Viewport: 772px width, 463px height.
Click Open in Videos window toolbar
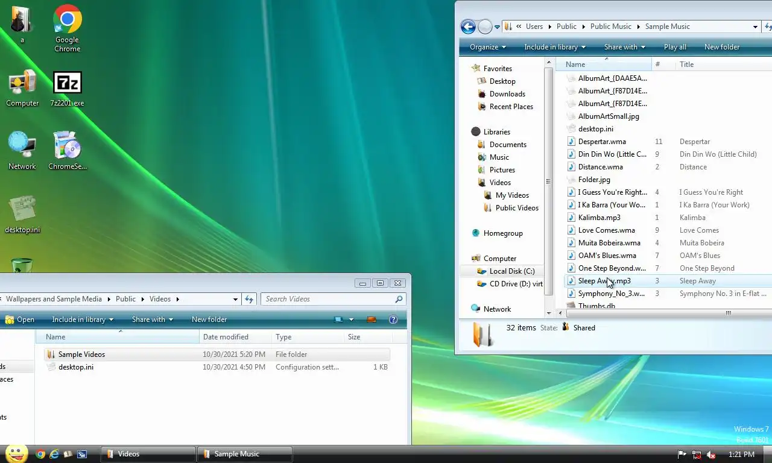[x=19, y=320]
